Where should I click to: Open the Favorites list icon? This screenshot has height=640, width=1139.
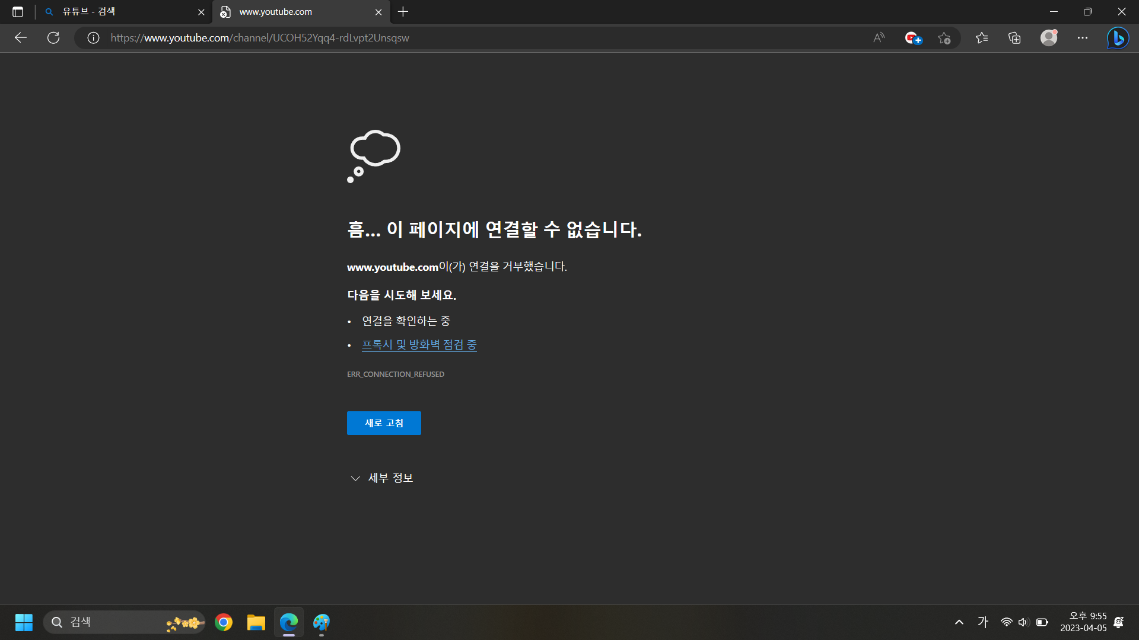tap(982, 38)
